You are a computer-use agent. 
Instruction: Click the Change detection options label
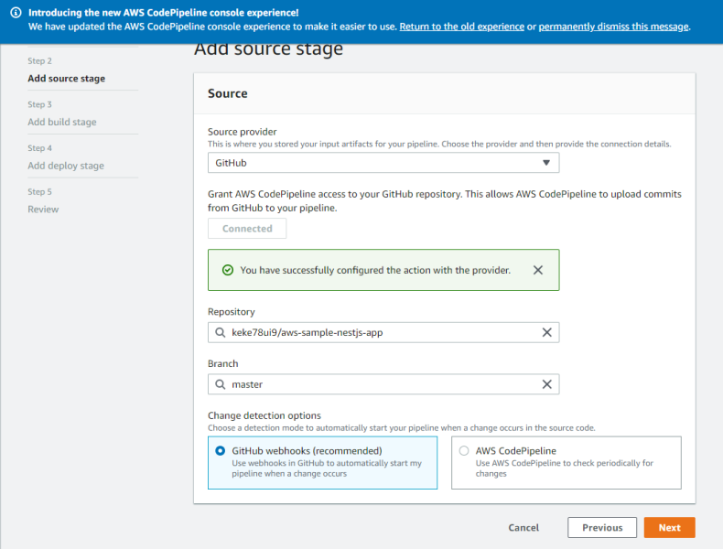pyautogui.click(x=264, y=415)
